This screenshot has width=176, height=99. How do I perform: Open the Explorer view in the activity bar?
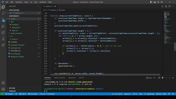pos(3,7)
